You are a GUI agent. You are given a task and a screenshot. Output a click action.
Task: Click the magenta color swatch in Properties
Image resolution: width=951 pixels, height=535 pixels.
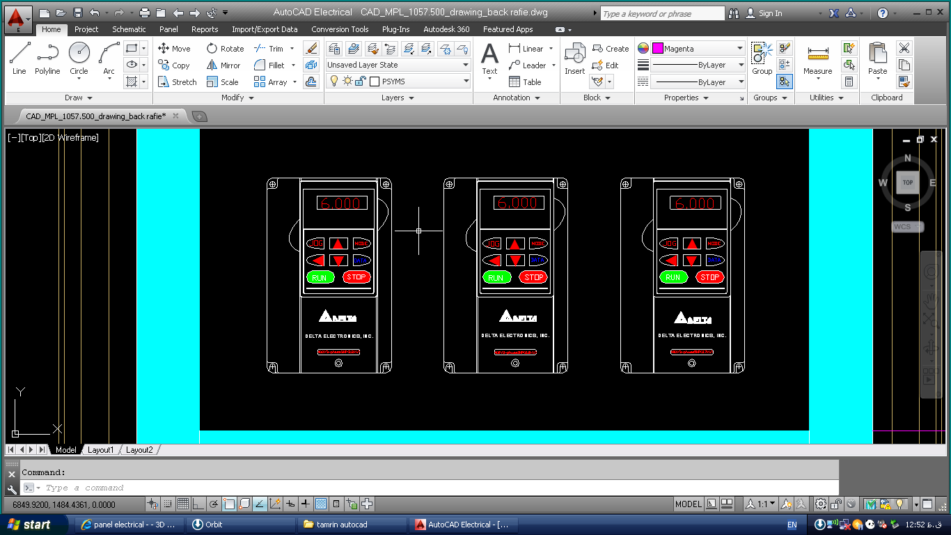pyautogui.click(x=657, y=49)
